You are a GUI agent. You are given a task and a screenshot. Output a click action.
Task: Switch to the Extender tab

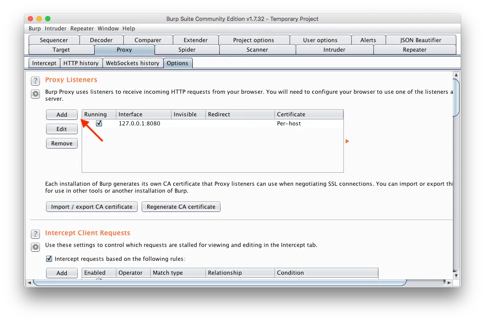(195, 40)
